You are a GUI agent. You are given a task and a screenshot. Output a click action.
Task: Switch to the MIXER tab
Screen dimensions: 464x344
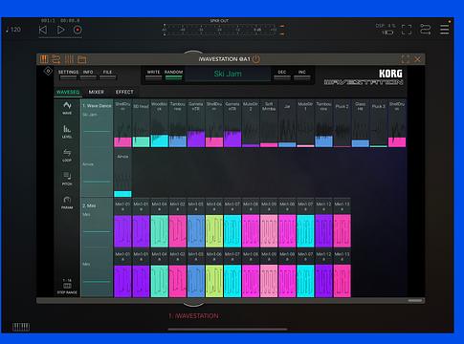96,92
